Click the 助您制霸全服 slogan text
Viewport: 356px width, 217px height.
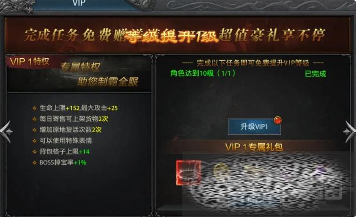point(108,82)
